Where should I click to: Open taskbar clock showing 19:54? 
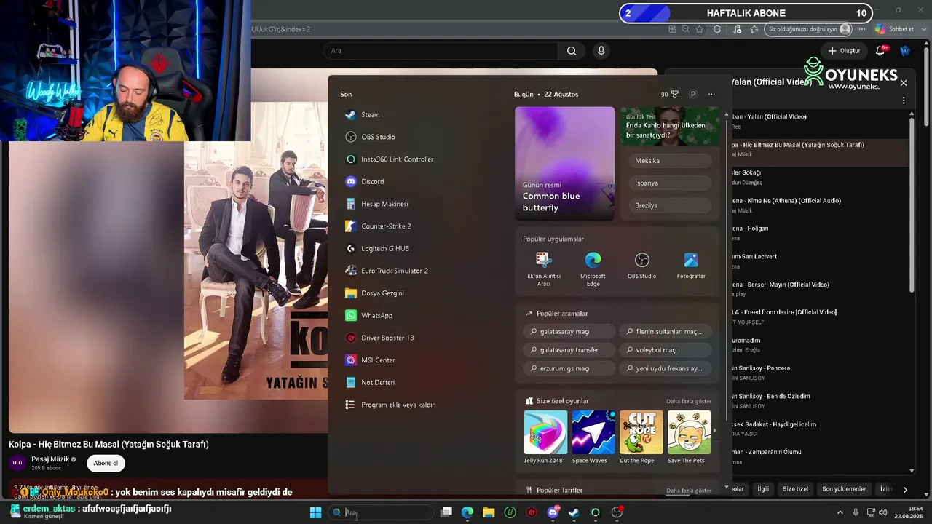[909, 512]
